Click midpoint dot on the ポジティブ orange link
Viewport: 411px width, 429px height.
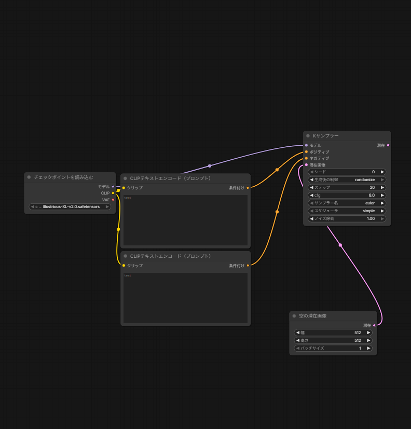click(x=277, y=170)
